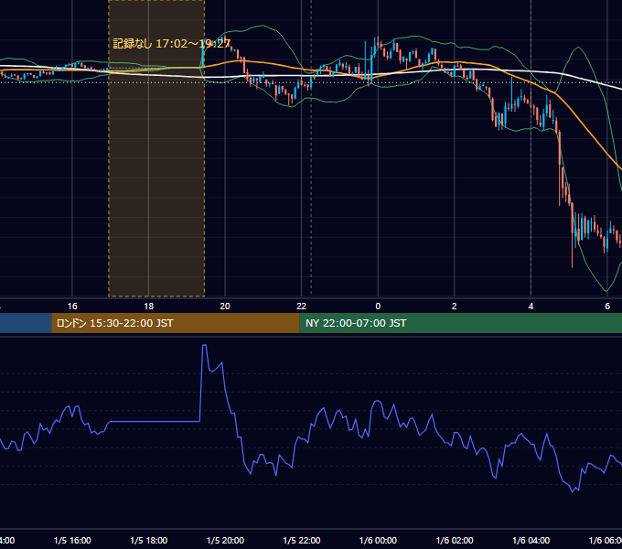The height and width of the screenshot is (549, 622).
Task: Select the ロンドン 15:30-22:00 JST session bar
Action: pyautogui.click(x=176, y=323)
